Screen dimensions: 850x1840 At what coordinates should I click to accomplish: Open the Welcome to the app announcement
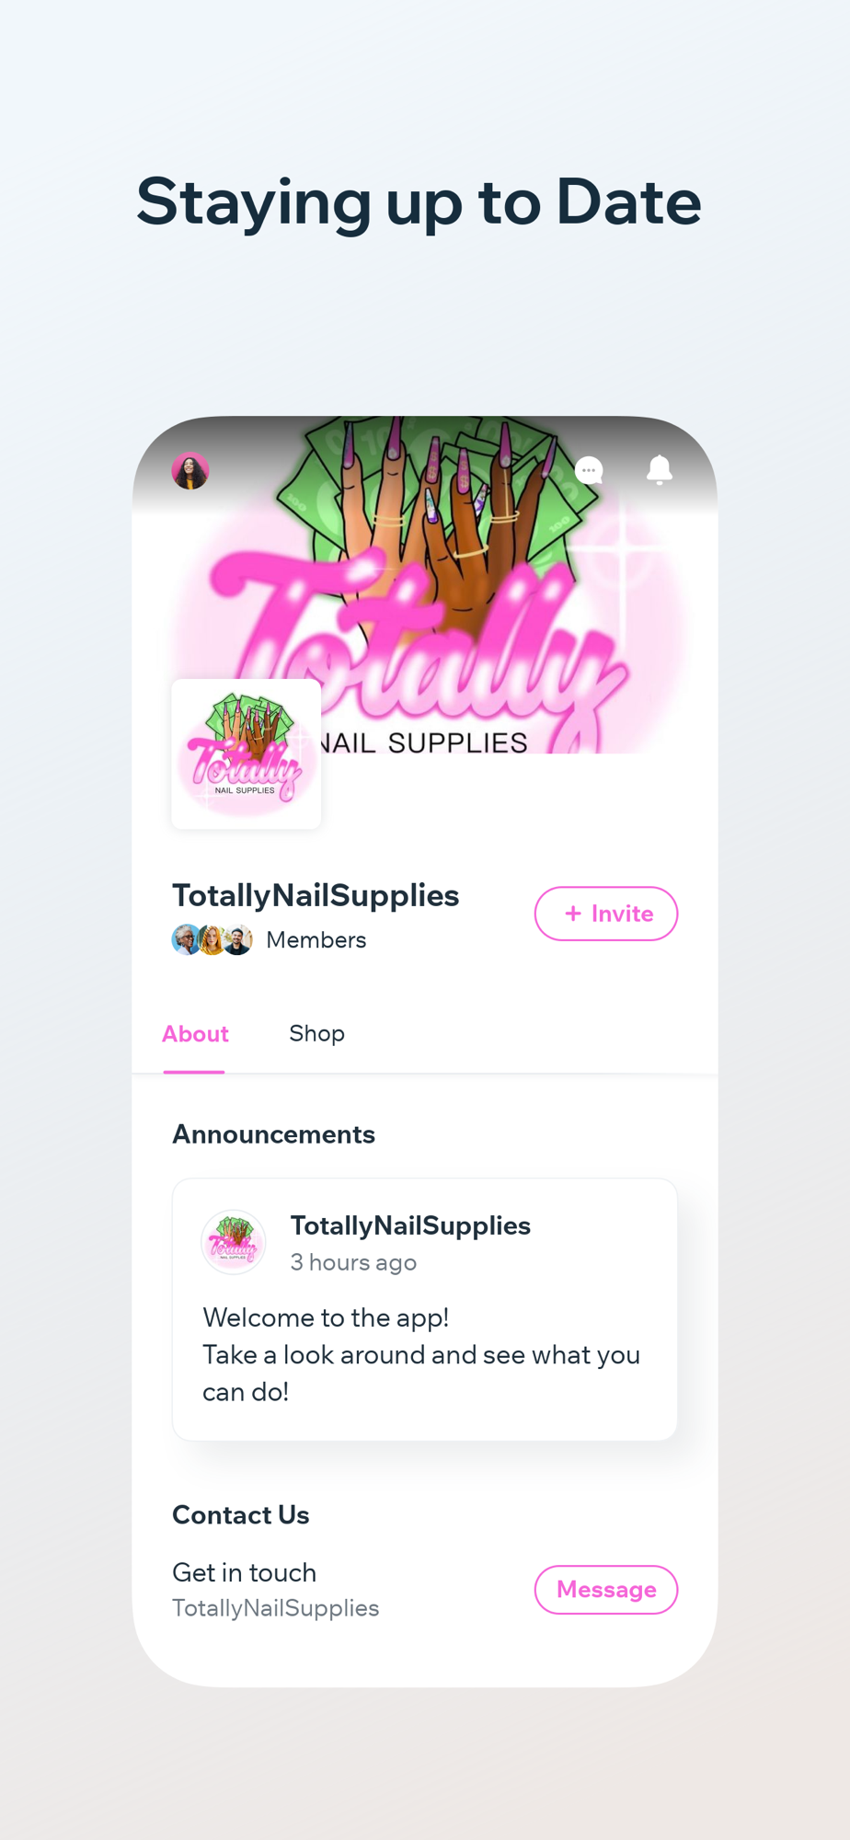tap(425, 1309)
